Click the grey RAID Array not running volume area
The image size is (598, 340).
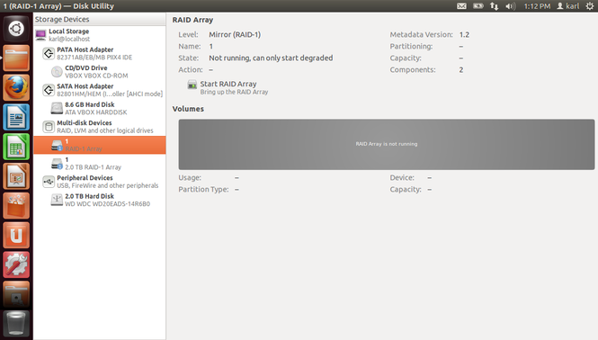[387, 144]
